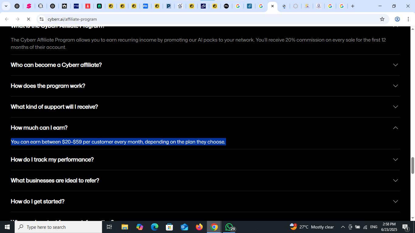Viewport: 415px width, 233px height.
Task: Show hidden system tray icons
Action: click(343, 227)
